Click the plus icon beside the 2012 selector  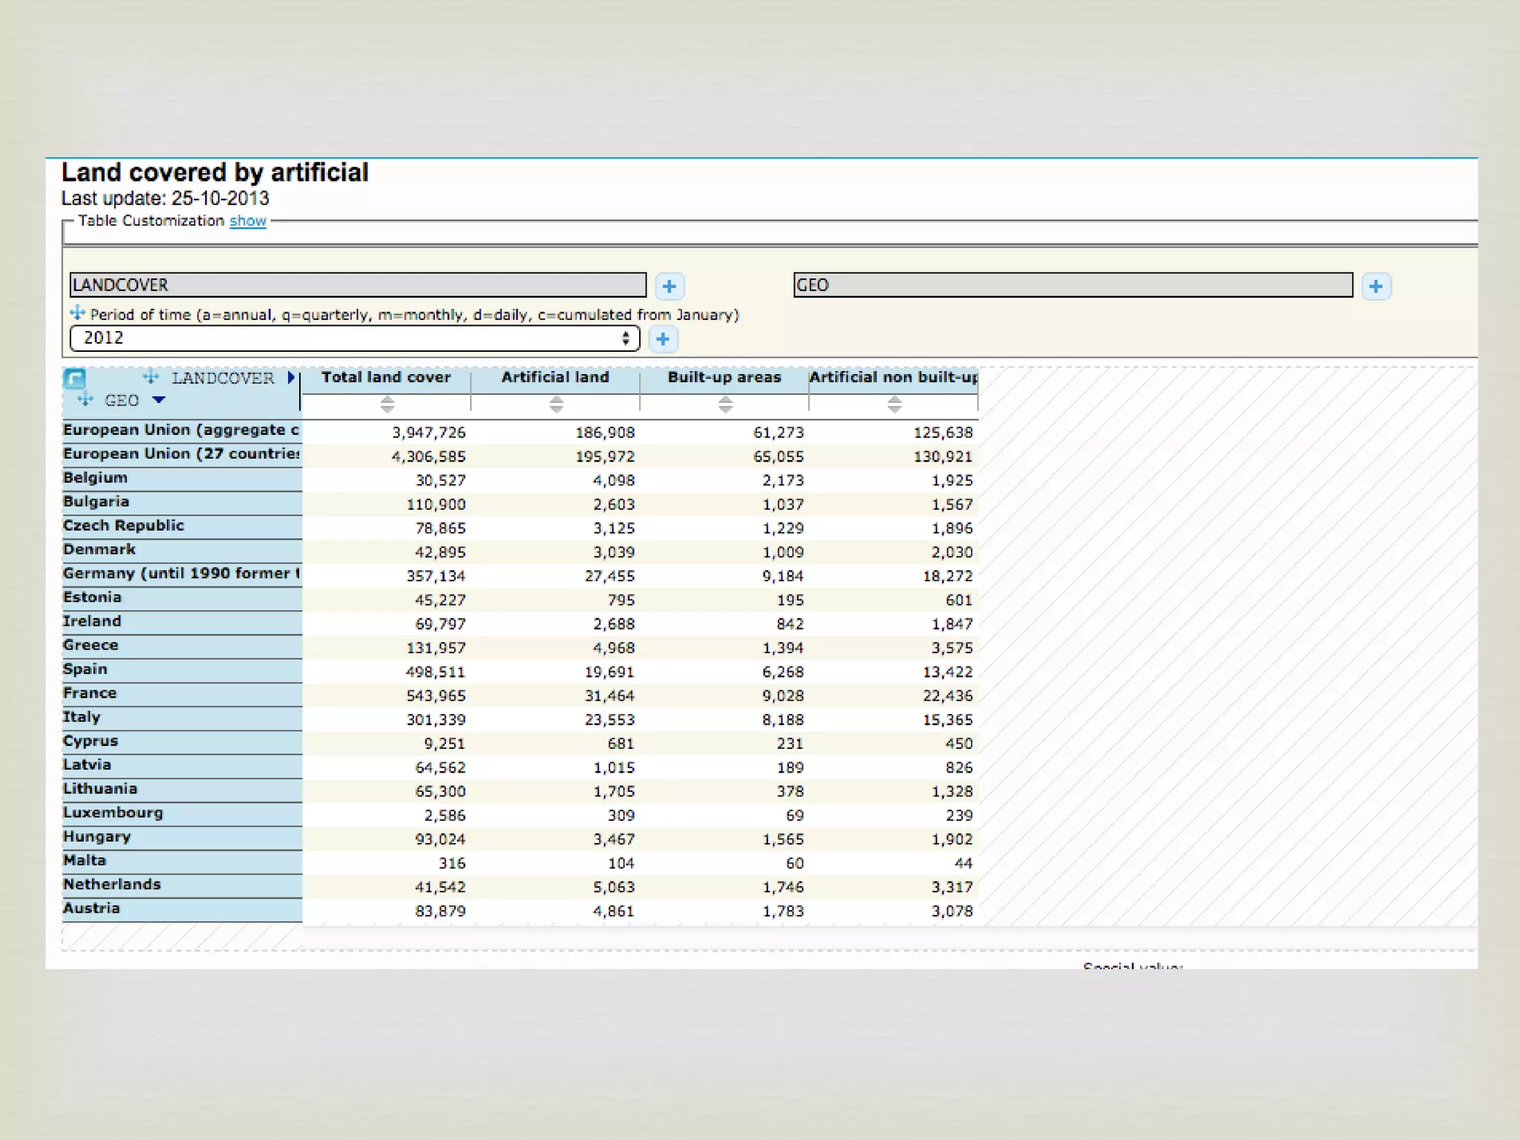[663, 339]
